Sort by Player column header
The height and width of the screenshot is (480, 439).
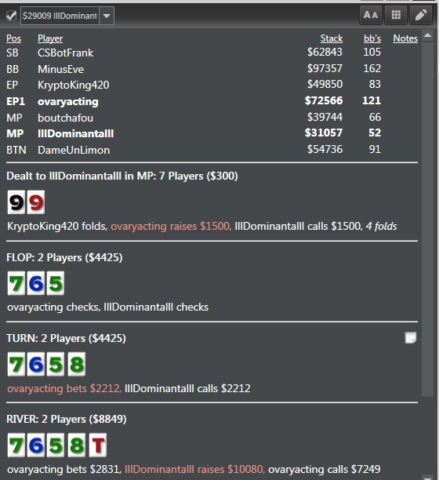50,38
